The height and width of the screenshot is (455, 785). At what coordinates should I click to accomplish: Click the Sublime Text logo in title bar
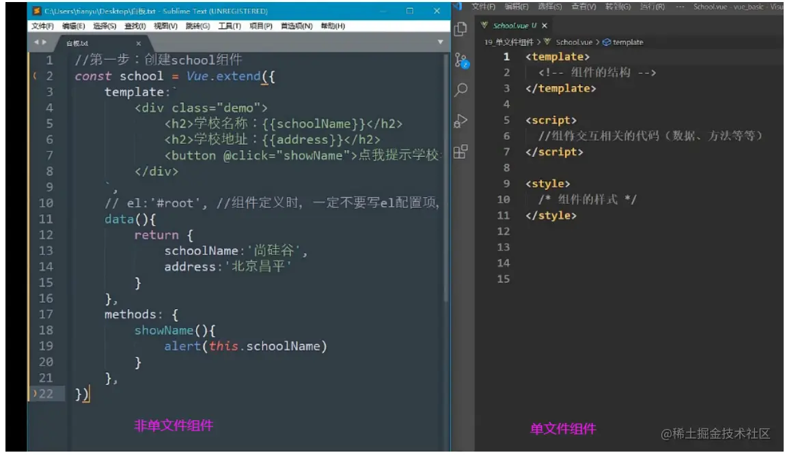(x=36, y=10)
